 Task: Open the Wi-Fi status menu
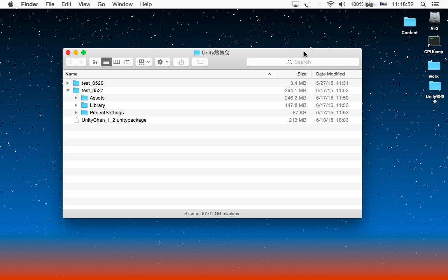tap(331, 4)
